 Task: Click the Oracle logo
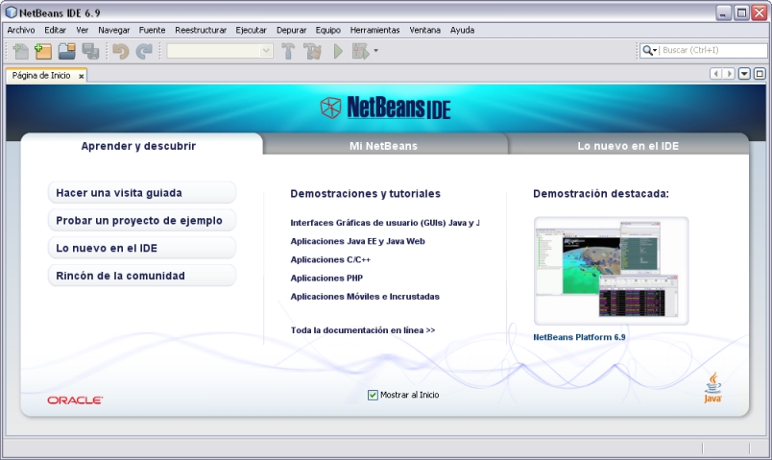75,400
